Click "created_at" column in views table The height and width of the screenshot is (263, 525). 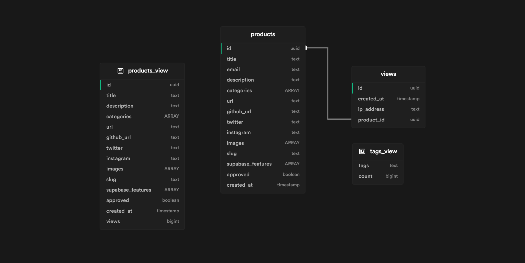(388, 99)
